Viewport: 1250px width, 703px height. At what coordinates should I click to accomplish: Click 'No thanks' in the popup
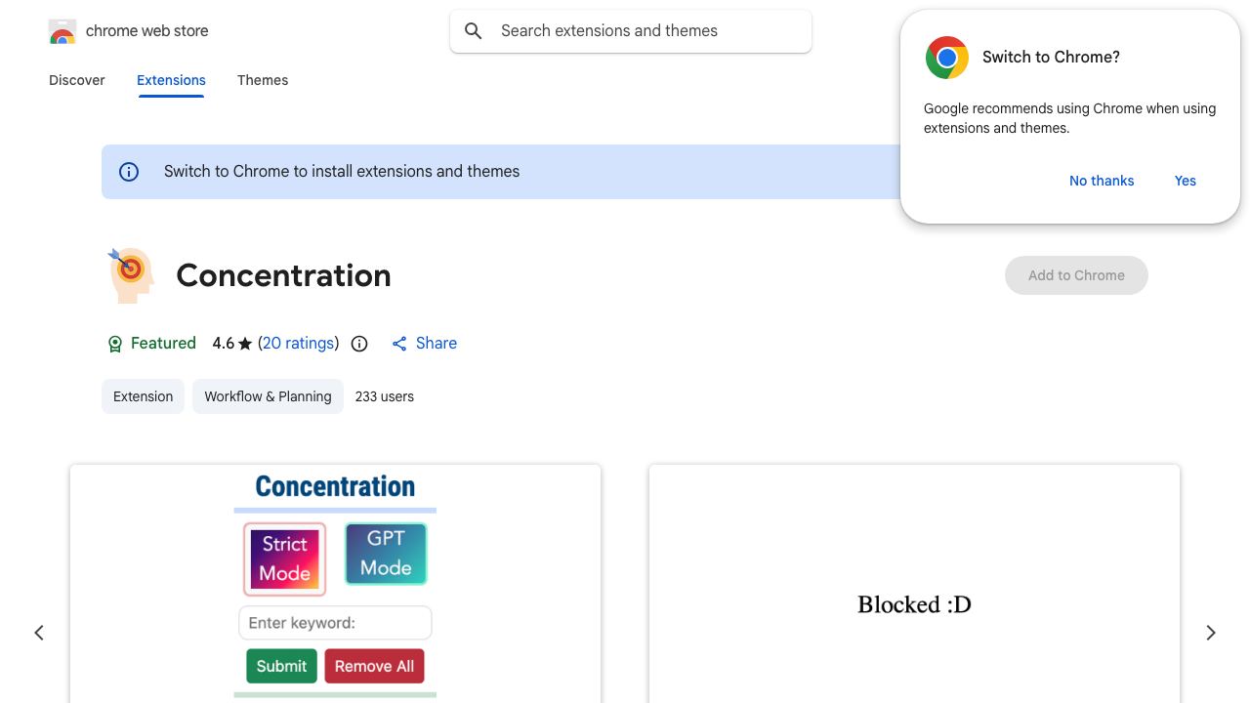pyautogui.click(x=1102, y=181)
